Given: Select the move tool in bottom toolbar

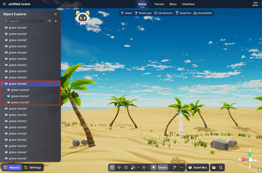Looking at the screenshot, I should 119,168.
